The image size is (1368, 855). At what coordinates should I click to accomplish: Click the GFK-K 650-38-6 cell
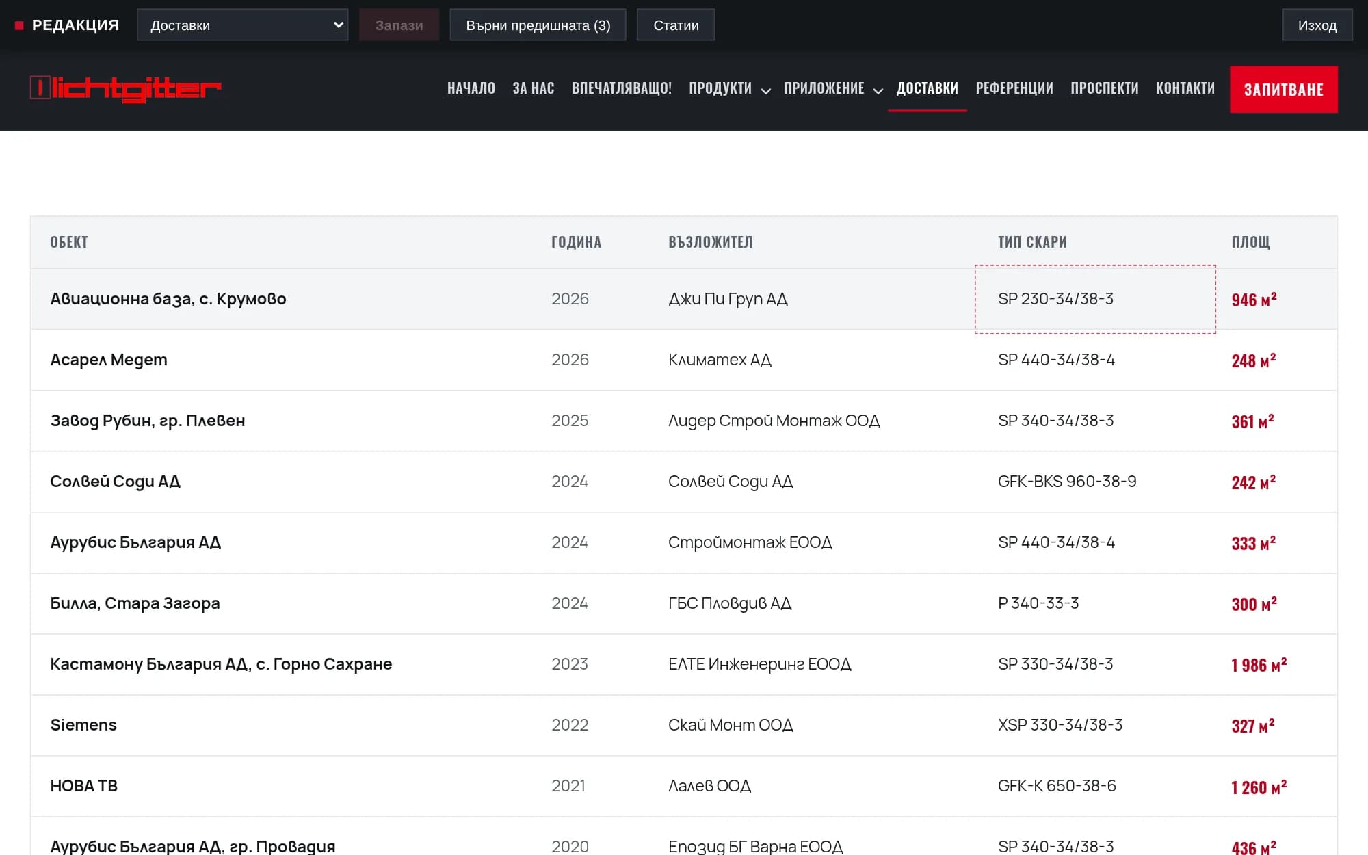click(1057, 786)
